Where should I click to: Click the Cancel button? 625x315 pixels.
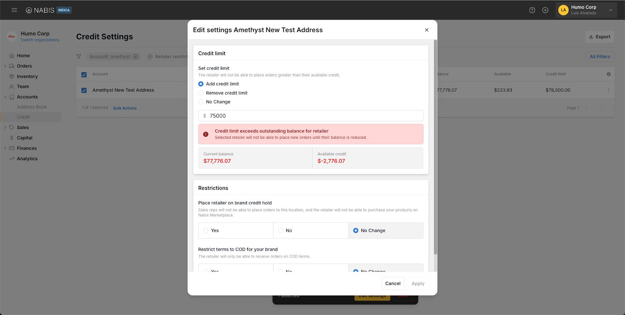[x=393, y=283]
